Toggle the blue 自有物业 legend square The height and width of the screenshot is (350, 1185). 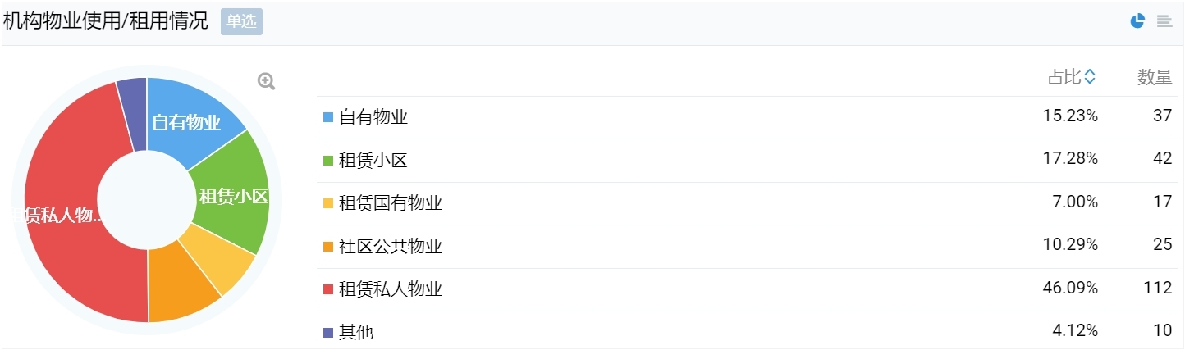click(x=328, y=117)
